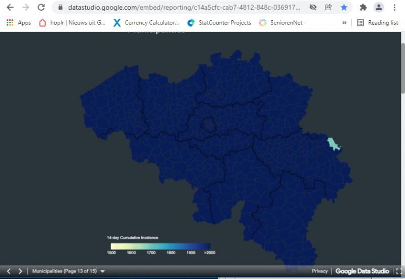Open the Chrome profile avatar
The image size is (405, 279).
coord(379,8)
